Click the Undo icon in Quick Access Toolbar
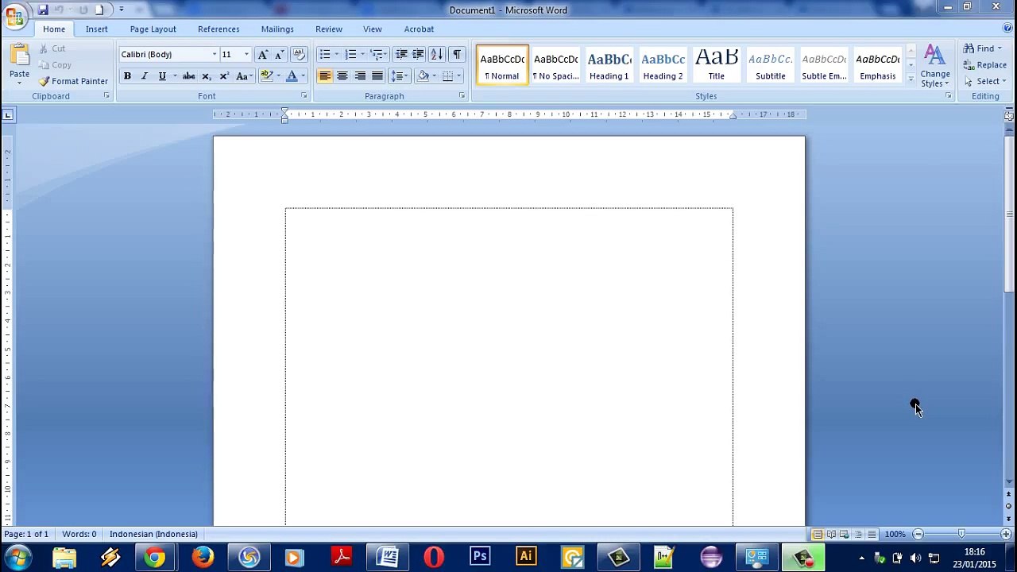 click(59, 10)
